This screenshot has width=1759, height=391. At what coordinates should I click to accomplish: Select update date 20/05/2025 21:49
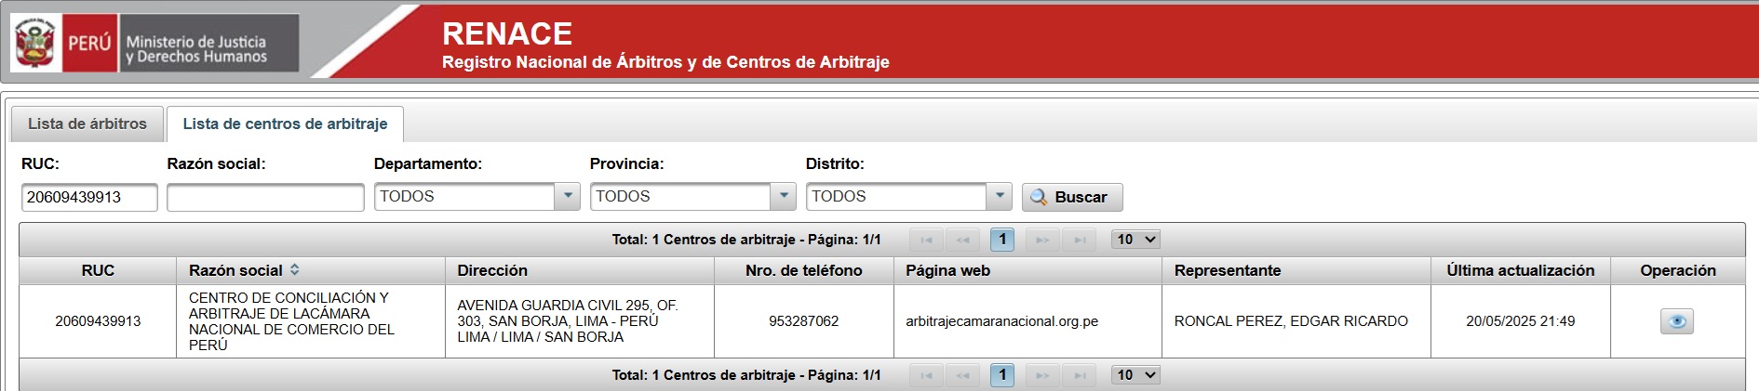point(1521,321)
